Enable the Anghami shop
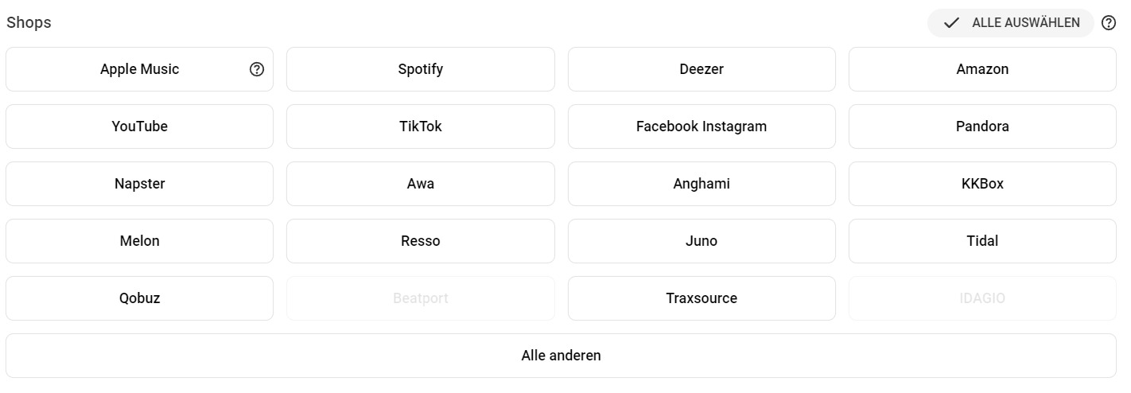Image resolution: width=1131 pixels, height=393 pixels. 702,184
